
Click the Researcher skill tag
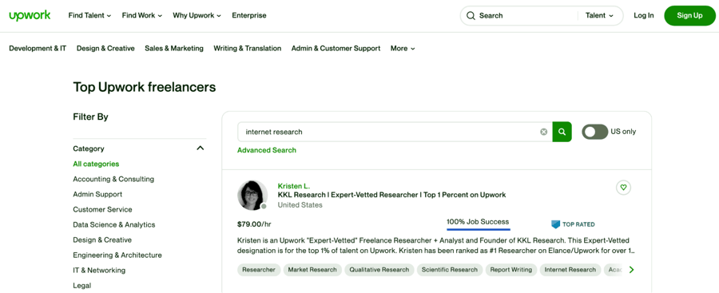259,270
